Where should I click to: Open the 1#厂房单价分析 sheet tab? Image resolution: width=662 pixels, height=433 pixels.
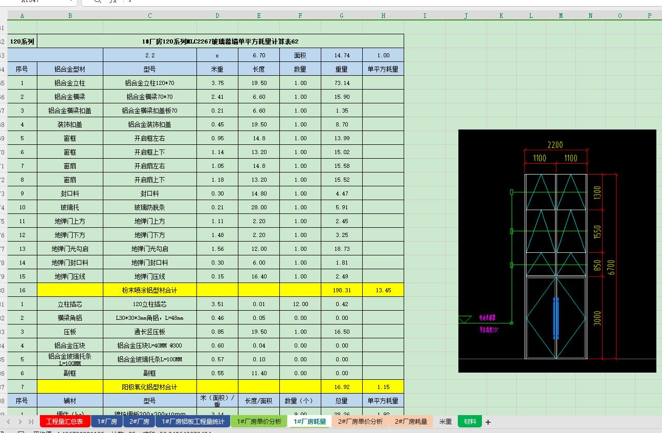pyautogui.click(x=259, y=422)
